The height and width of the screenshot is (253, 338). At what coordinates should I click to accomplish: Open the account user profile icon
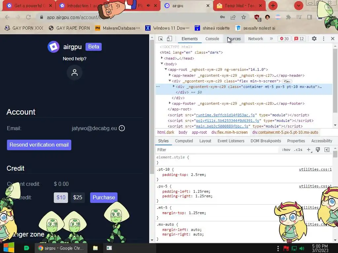74,72
